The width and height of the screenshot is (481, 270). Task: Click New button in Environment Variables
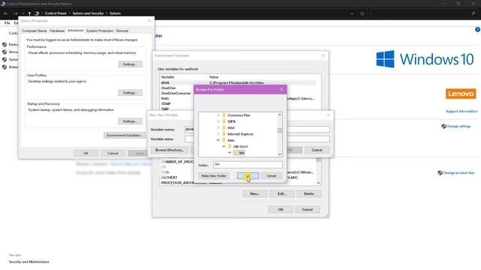255,193
